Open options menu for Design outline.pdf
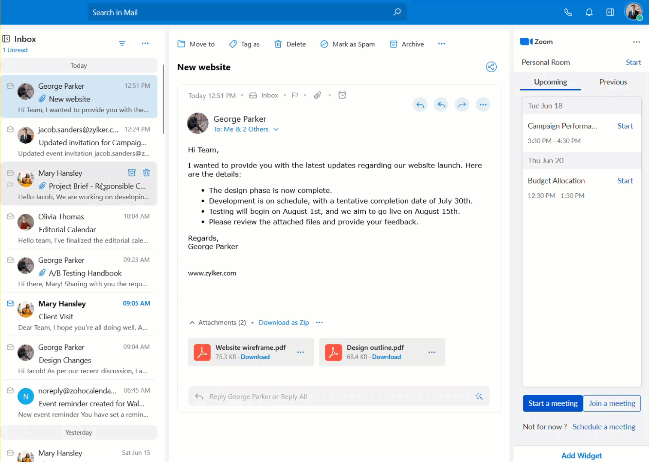 [432, 352]
